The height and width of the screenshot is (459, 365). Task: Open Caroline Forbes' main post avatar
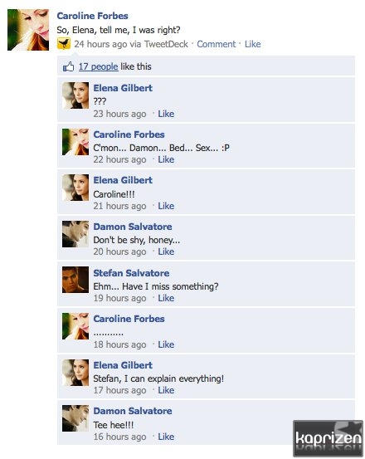click(x=28, y=30)
